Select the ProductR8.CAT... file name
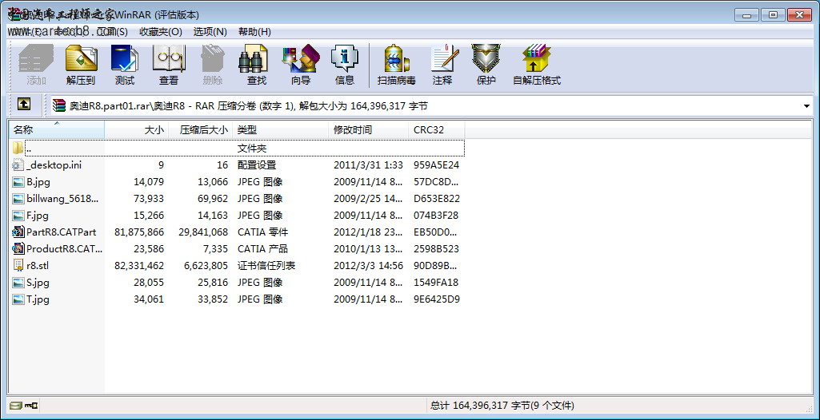This screenshot has height=420, width=820. (64, 249)
